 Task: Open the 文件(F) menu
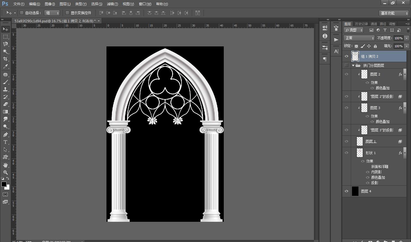[x=19, y=4]
